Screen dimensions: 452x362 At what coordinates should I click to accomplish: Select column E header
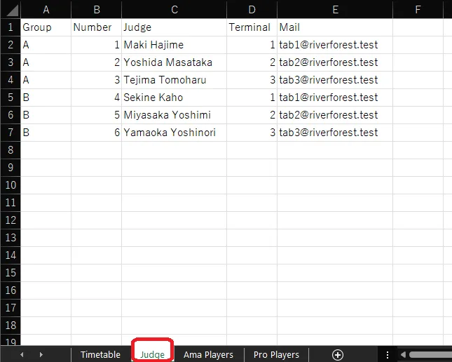335,9
